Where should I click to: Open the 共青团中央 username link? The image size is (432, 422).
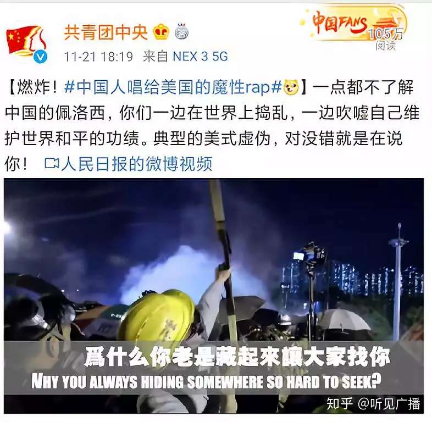point(106,32)
